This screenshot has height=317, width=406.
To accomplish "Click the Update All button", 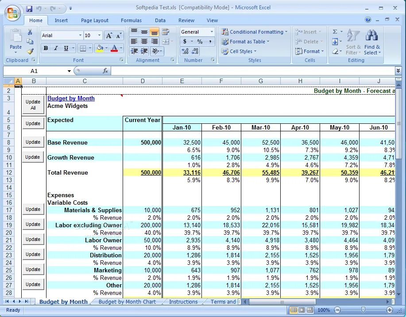I will [x=33, y=105].
